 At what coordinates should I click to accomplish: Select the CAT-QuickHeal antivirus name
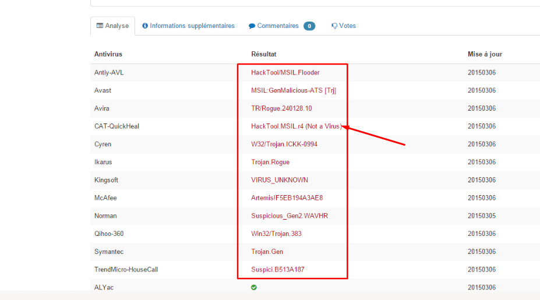(117, 126)
